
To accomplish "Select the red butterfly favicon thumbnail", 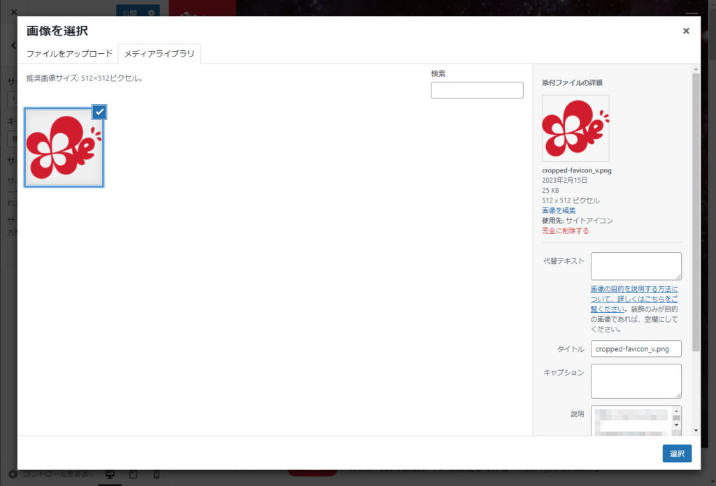I will pos(64,147).
